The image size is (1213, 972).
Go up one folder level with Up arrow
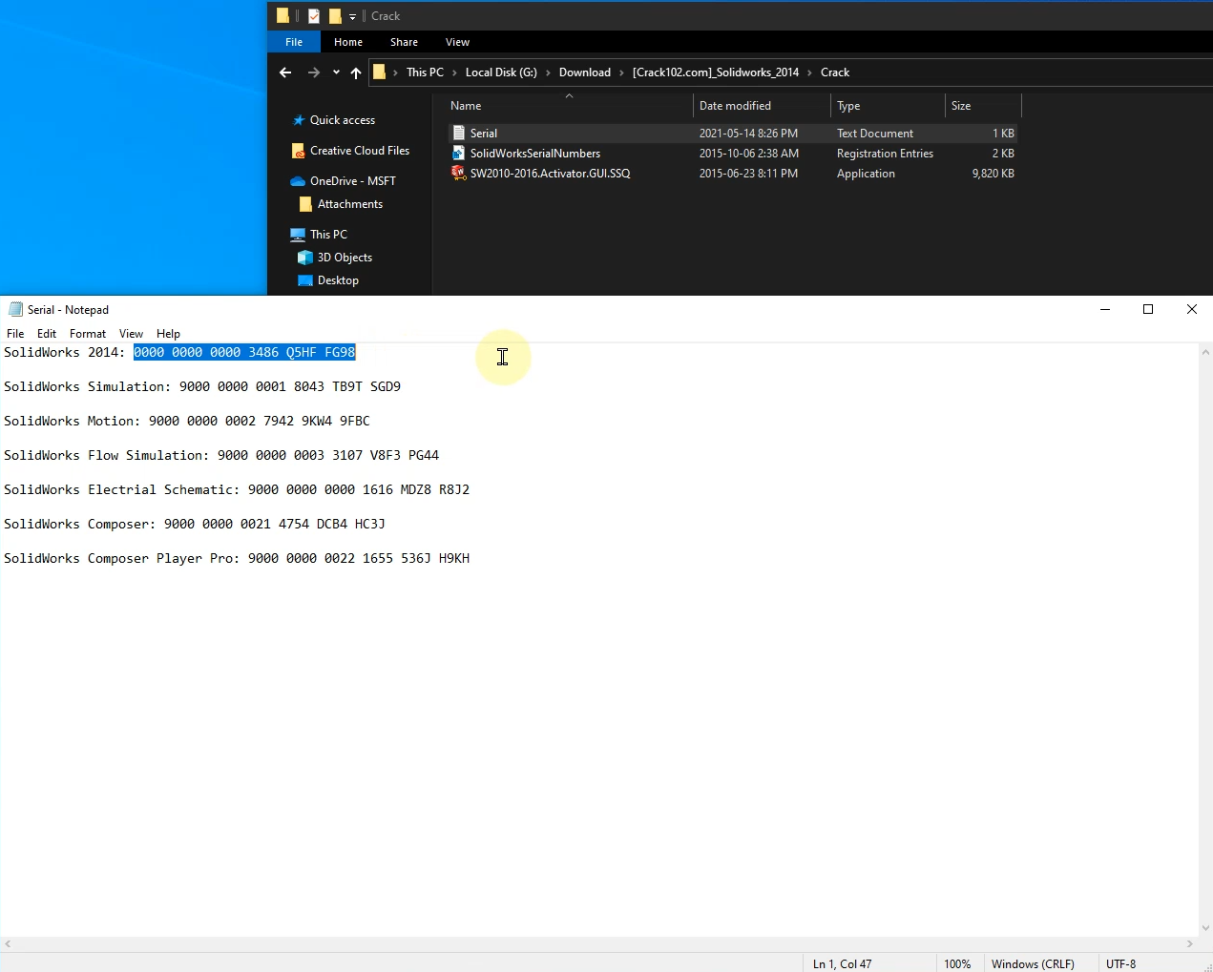tap(356, 72)
